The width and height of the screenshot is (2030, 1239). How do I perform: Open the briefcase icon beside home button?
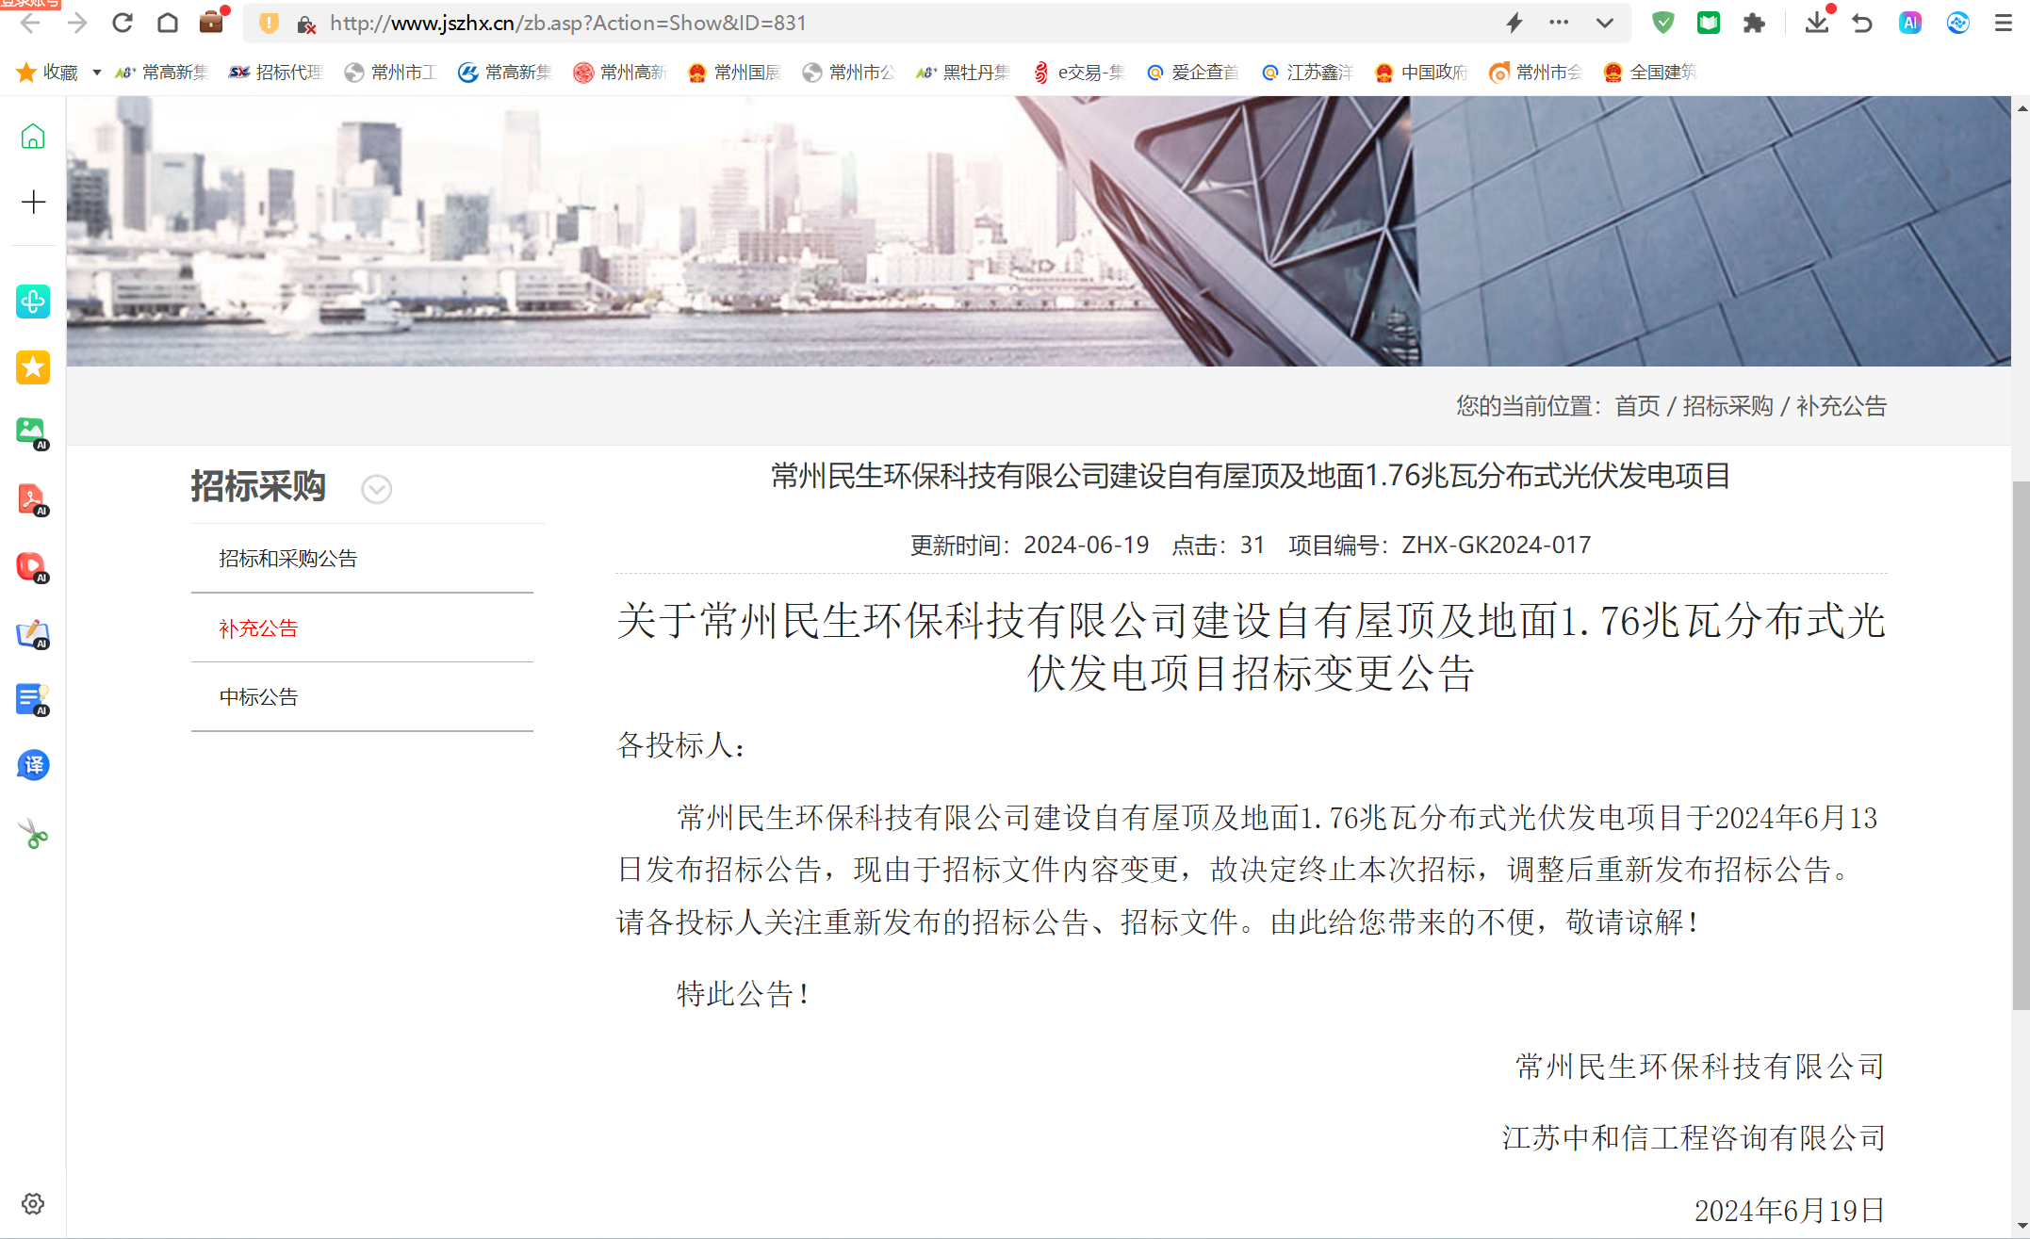[212, 22]
